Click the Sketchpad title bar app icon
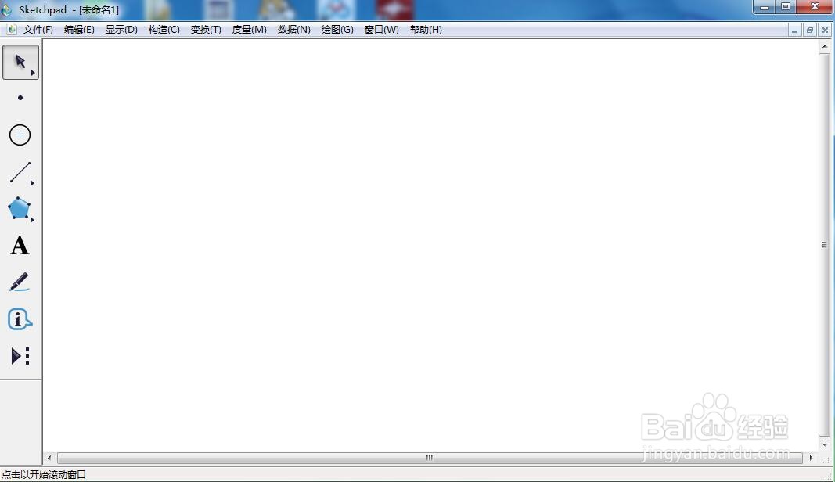 (x=6, y=9)
